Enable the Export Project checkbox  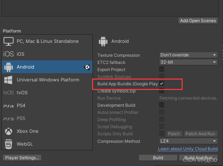[162, 69]
